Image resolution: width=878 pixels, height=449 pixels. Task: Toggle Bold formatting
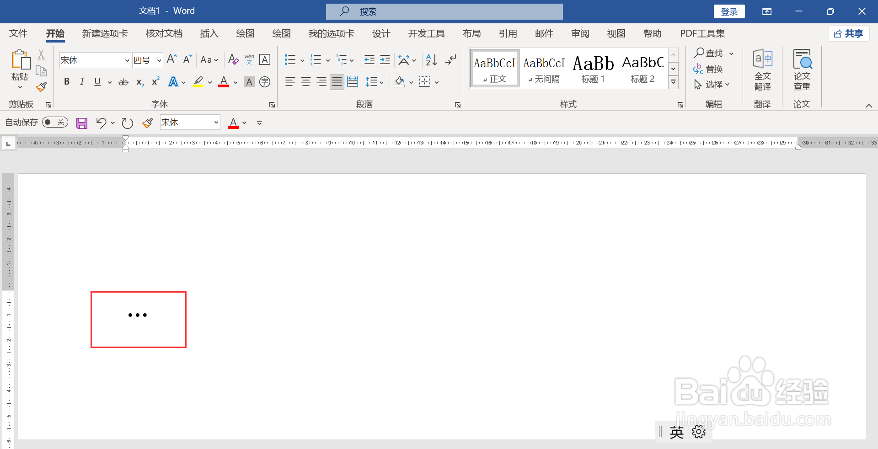coord(67,82)
